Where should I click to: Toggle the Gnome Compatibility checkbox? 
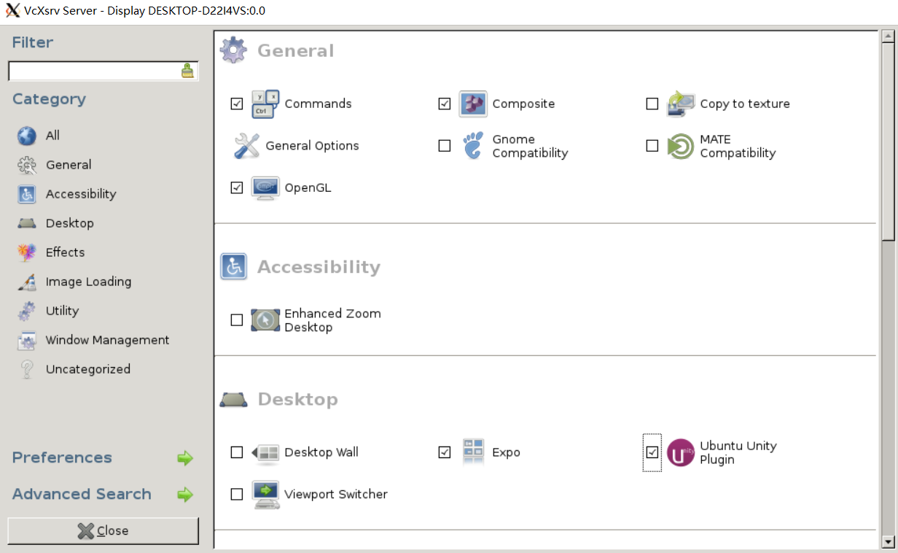(x=445, y=146)
